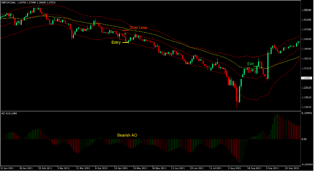Click the 1.55190 price axis label
The image size is (314, 171).
click(307, 10)
